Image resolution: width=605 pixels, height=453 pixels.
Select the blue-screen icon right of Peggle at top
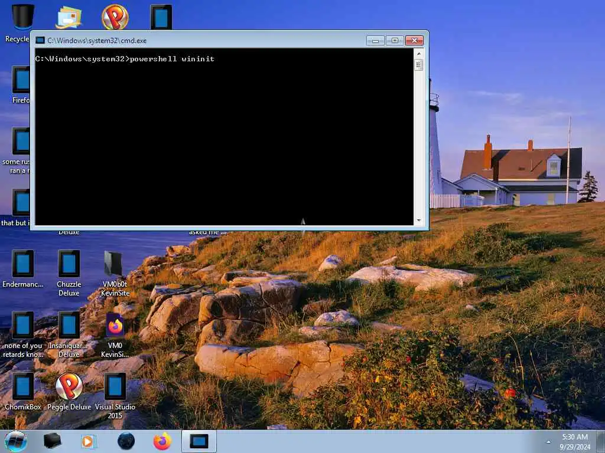pyautogui.click(x=161, y=17)
